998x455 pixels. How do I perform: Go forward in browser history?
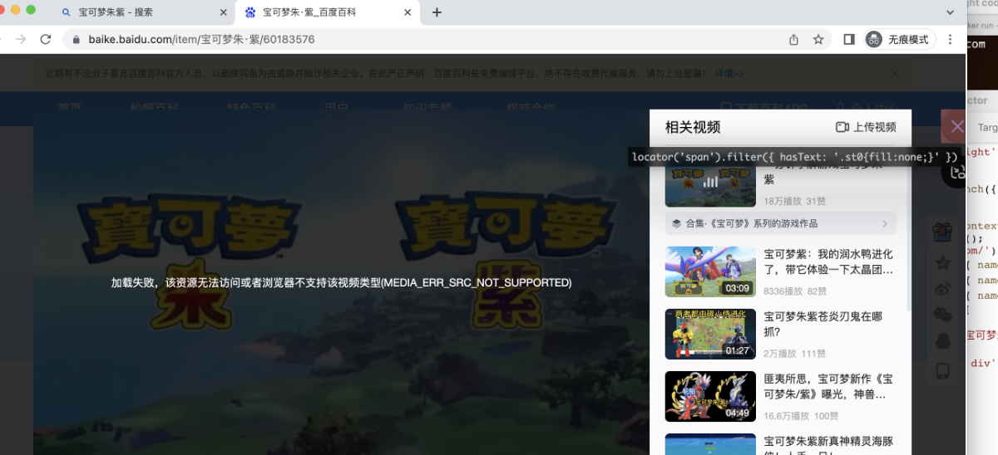point(21,39)
